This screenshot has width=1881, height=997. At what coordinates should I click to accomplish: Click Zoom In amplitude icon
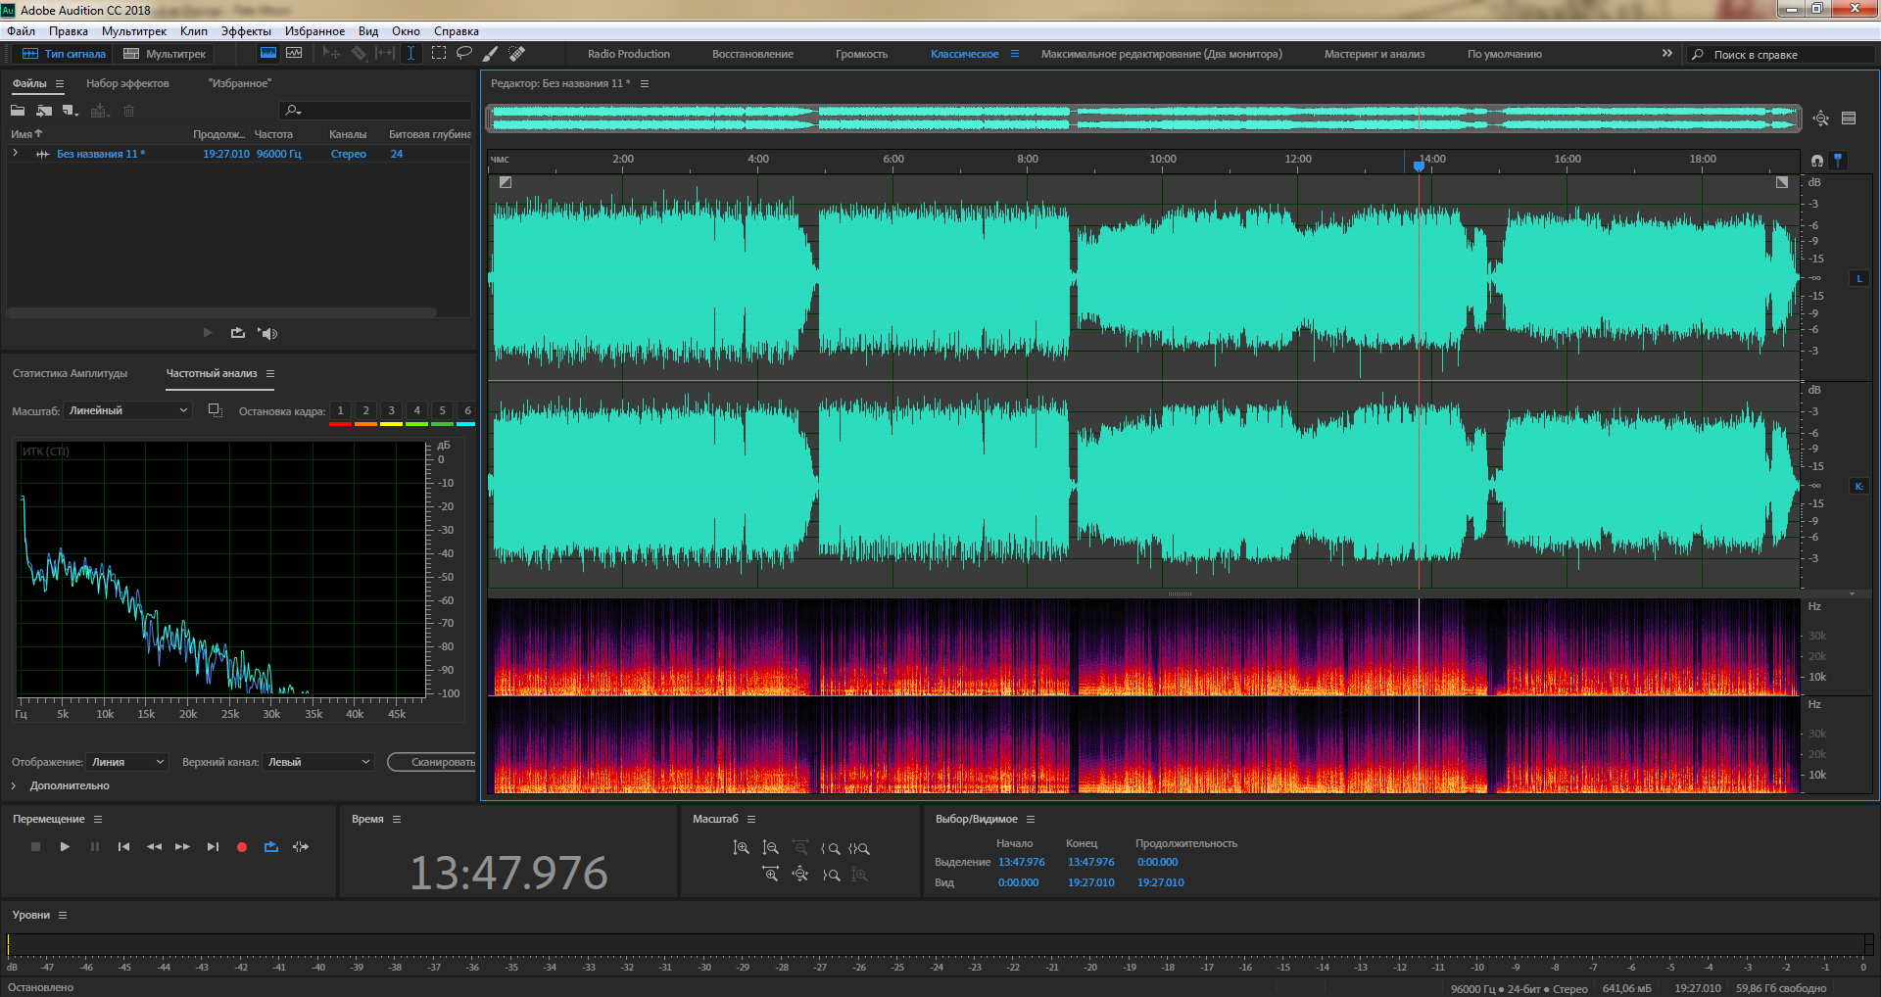pos(742,848)
